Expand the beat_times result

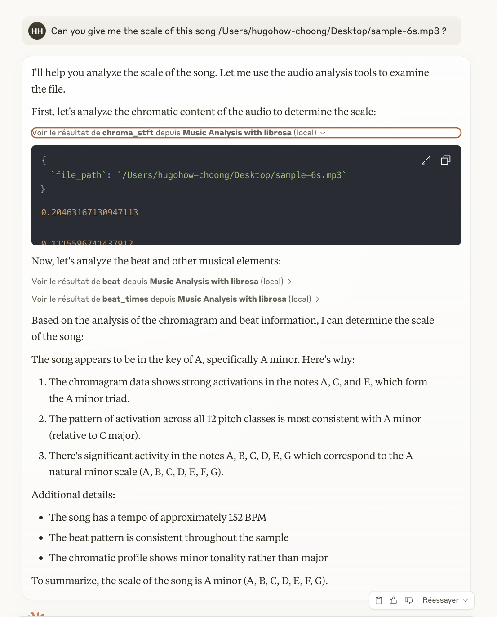pos(317,299)
